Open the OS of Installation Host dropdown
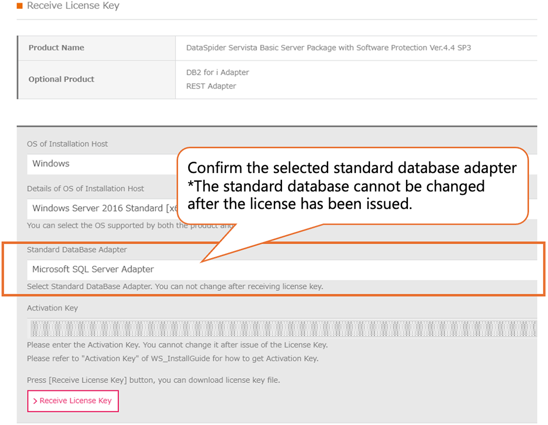548x425 pixels. 98,164
